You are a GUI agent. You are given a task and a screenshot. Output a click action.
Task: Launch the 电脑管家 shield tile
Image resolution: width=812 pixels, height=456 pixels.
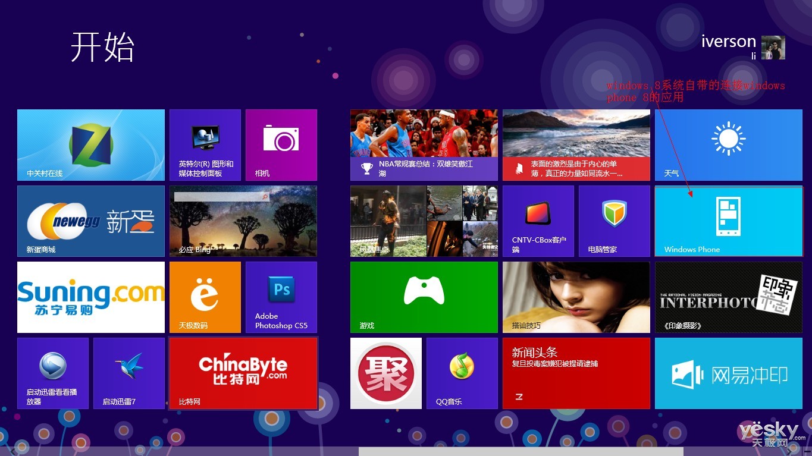tap(615, 221)
